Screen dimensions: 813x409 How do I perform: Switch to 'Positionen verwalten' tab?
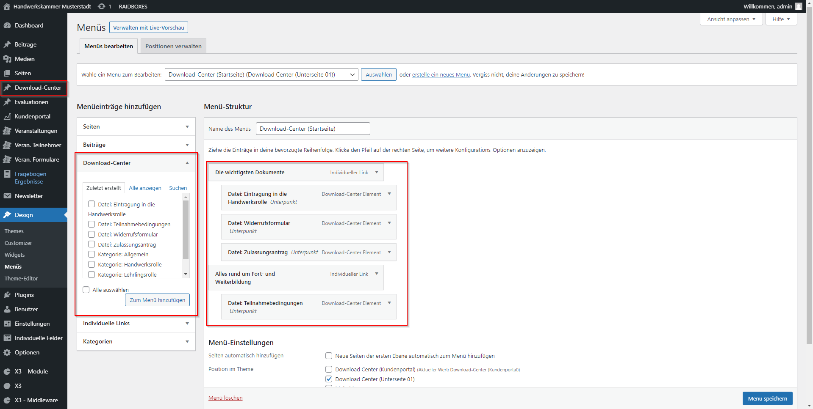click(x=173, y=46)
